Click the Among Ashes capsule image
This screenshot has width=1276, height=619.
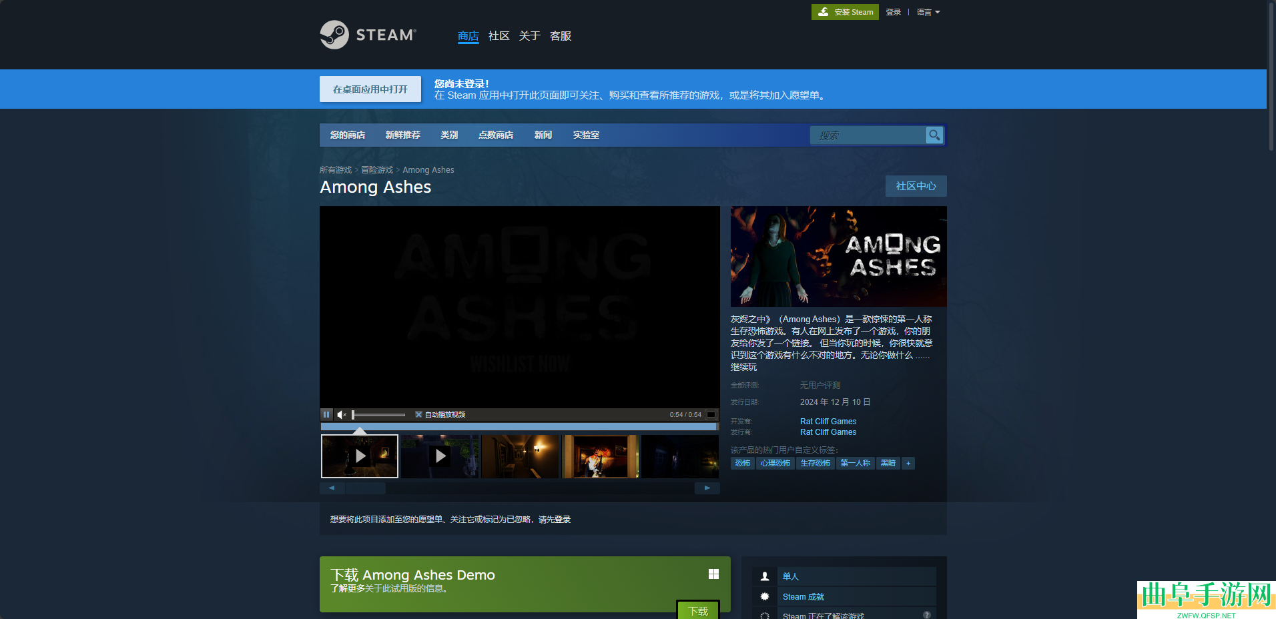tap(839, 256)
